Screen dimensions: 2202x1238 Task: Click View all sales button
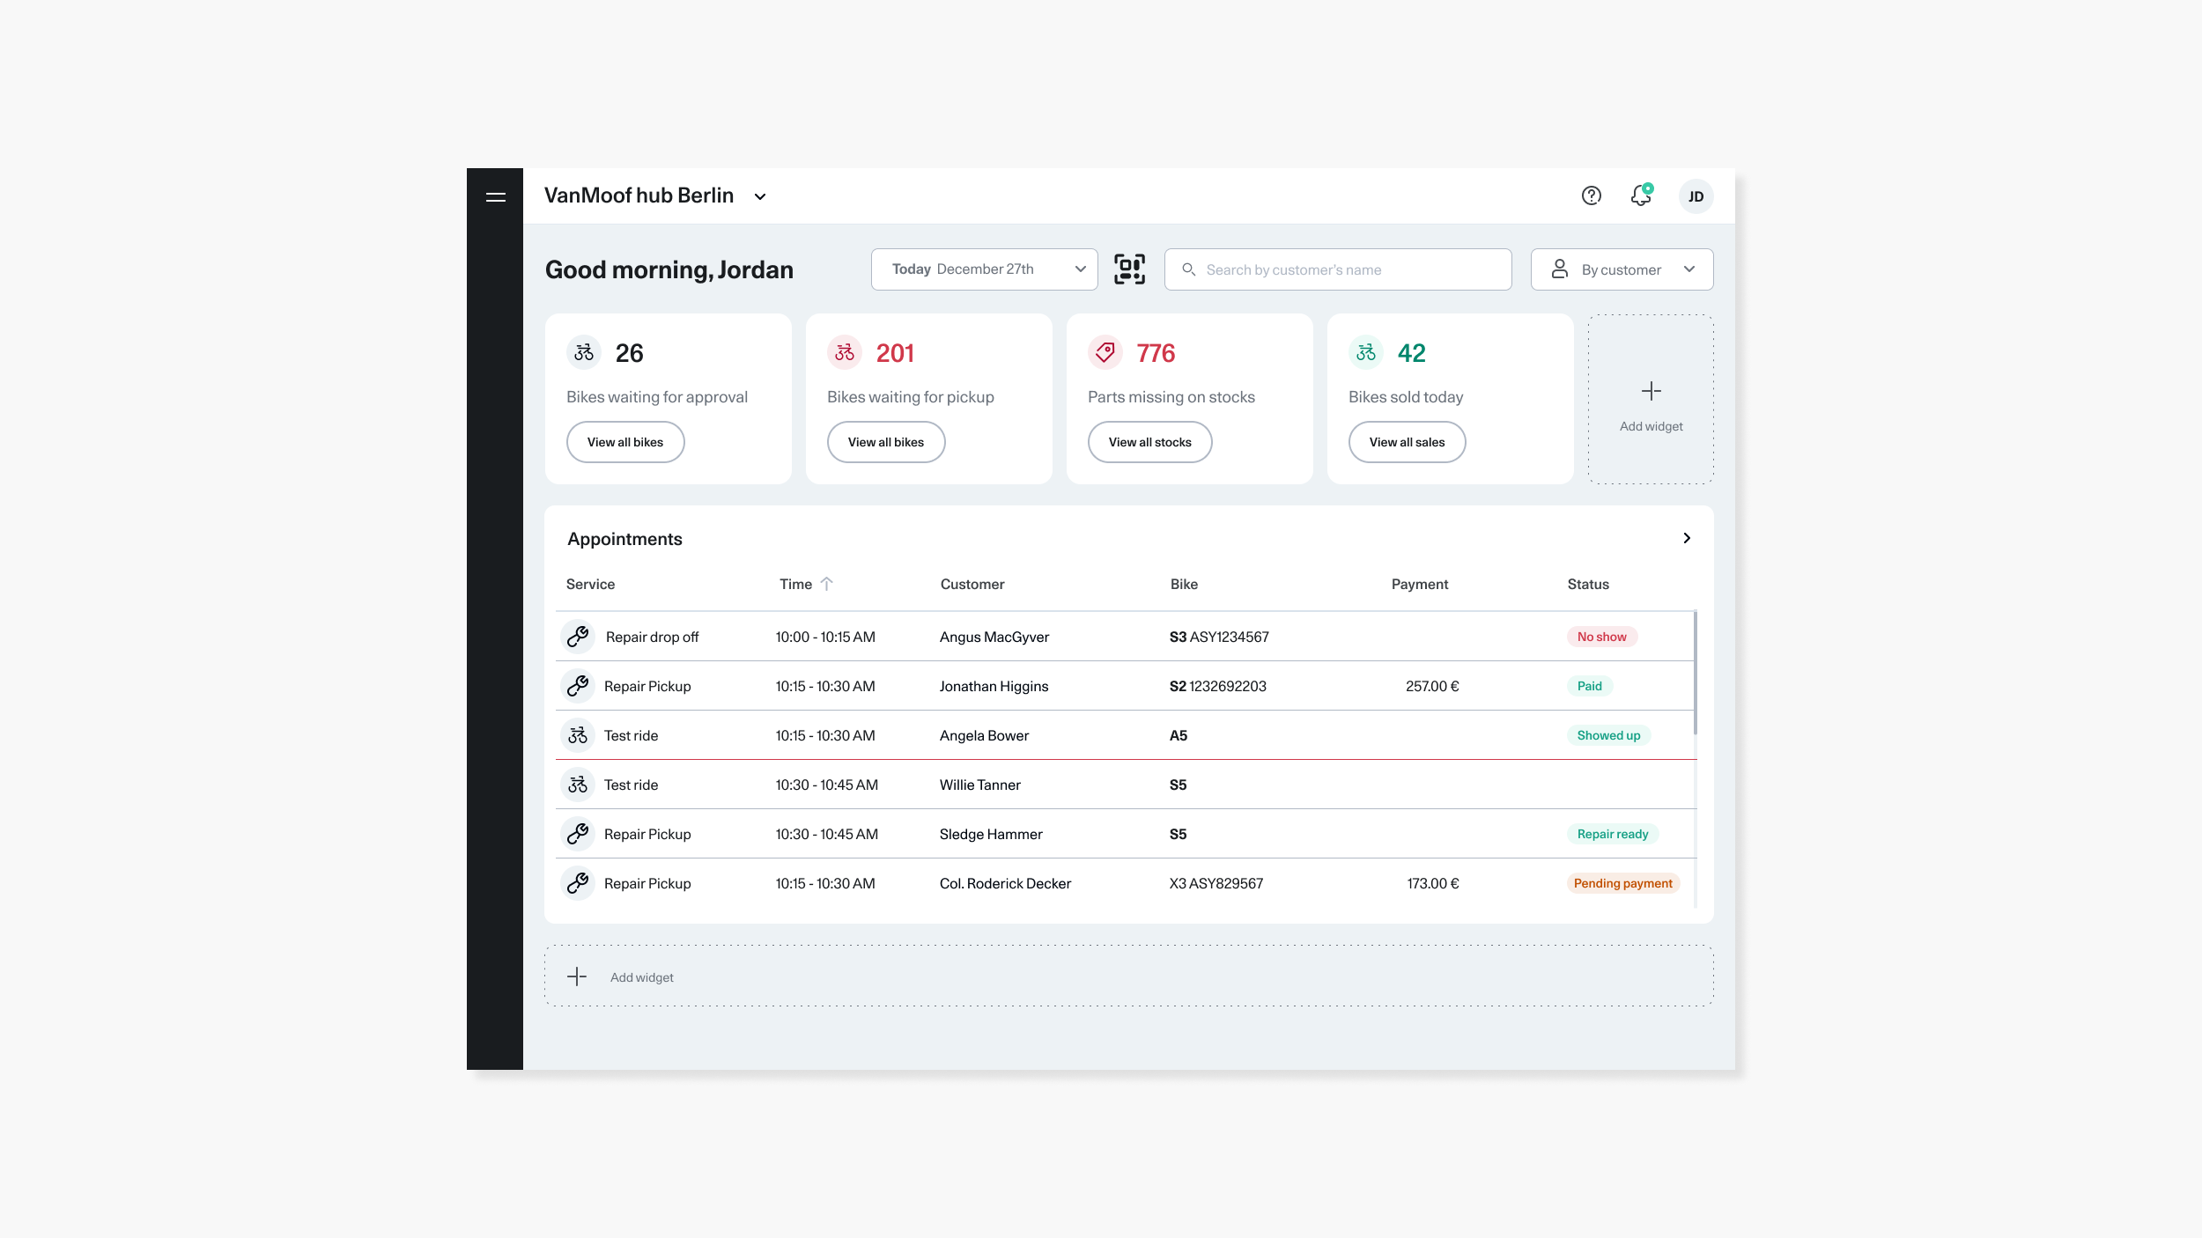1407,442
